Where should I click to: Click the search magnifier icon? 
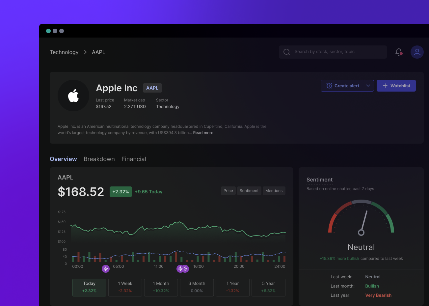[287, 52]
